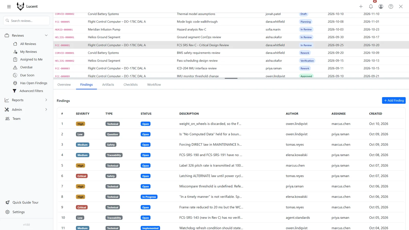The image size is (409, 230).
Task: Open the Checklists tab
Action: [131, 85]
